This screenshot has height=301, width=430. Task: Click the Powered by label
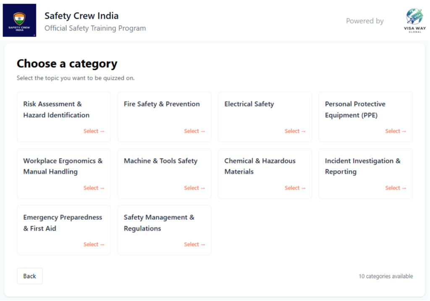(x=364, y=21)
